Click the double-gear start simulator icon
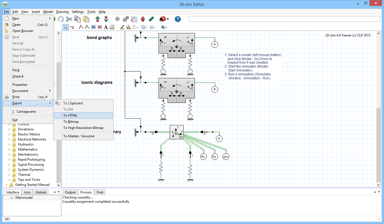Image resolution: width=384 pixels, height=224 pixels. (x=126, y=19)
